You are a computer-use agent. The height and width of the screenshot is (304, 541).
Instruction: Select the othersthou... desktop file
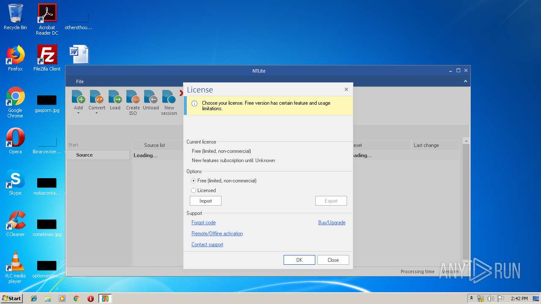[79, 21]
